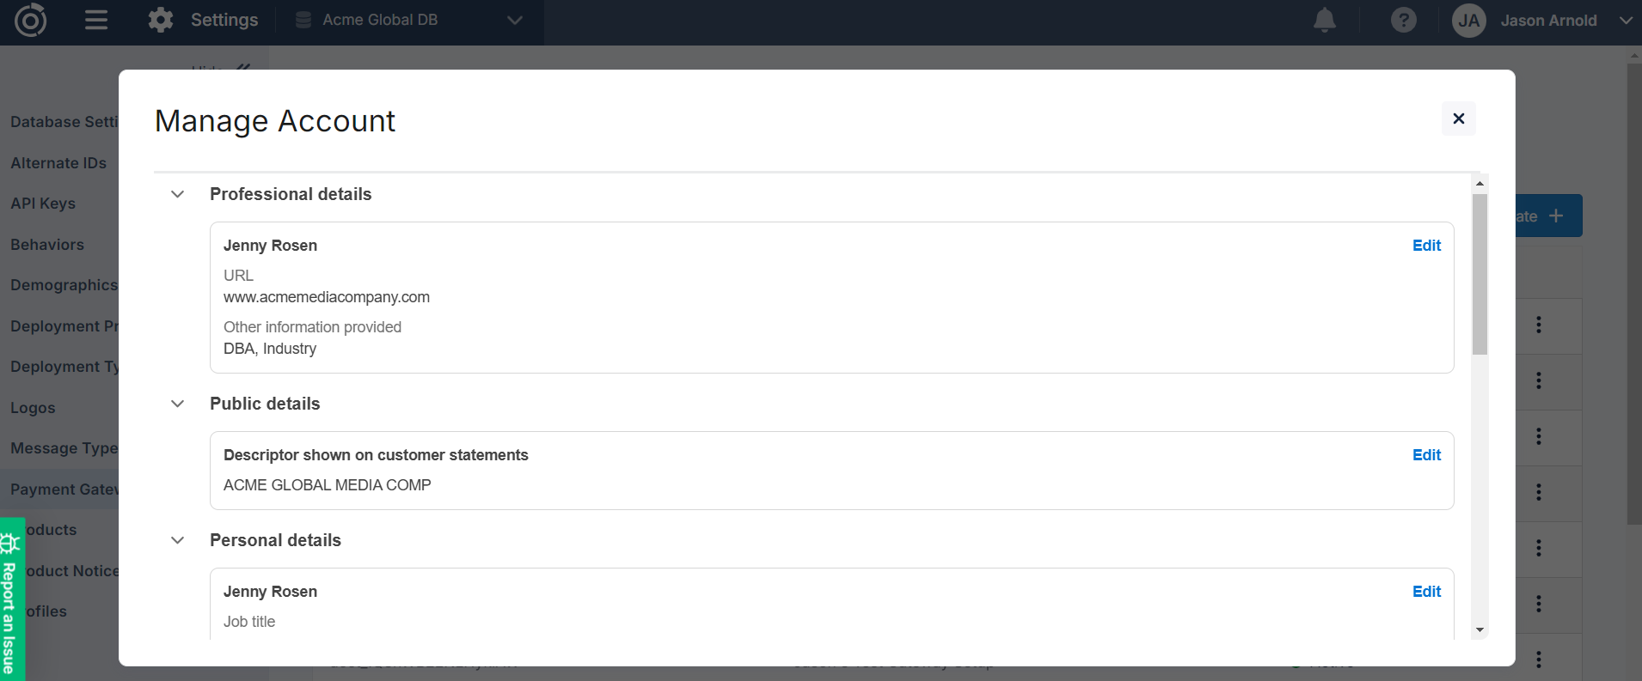Click the scroll down arrow in dialog
Screen dimensions: 1642x681
click(x=1480, y=629)
